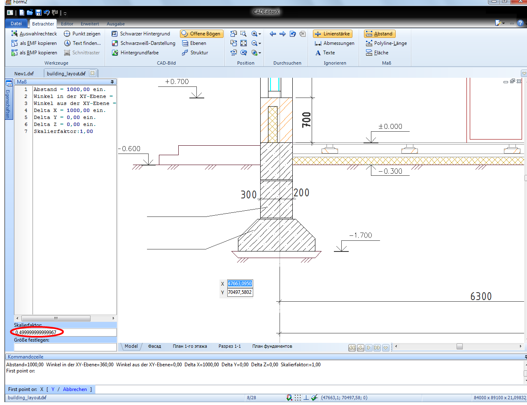Screen dimensions: 527x405
Task: Click the Fläche area measurement tool
Action: click(x=377, y=53)
